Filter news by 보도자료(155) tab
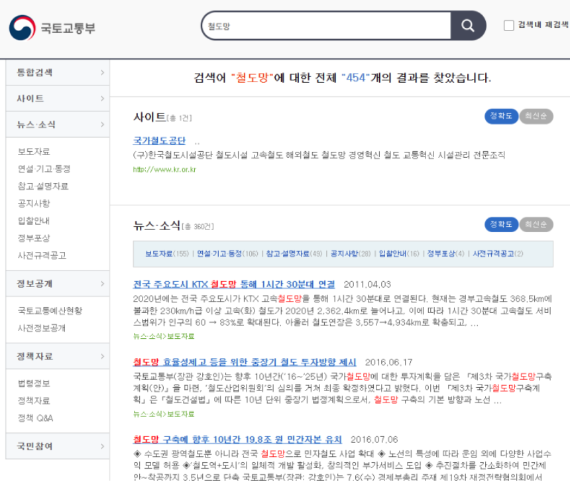Screen dimensions: 570x482 pos(167,254)
